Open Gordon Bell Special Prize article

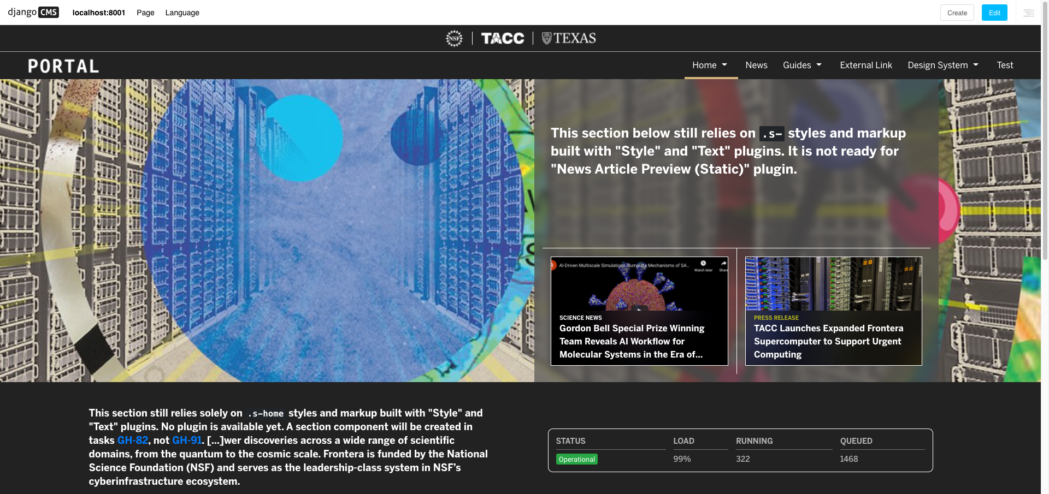[x=632, y=341]
